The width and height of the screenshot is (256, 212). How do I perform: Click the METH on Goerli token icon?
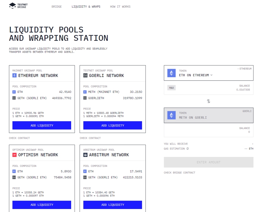171,115
